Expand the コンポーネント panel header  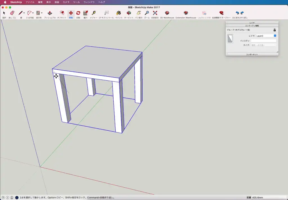[252, 54]
